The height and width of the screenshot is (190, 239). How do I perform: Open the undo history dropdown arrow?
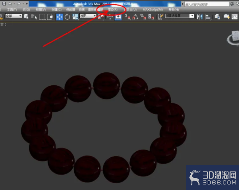click(x=14, y=4)
